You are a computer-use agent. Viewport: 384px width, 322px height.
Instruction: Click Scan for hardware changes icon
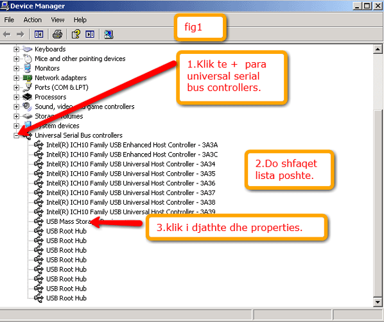pyautogui.click(x=109, y=34)
